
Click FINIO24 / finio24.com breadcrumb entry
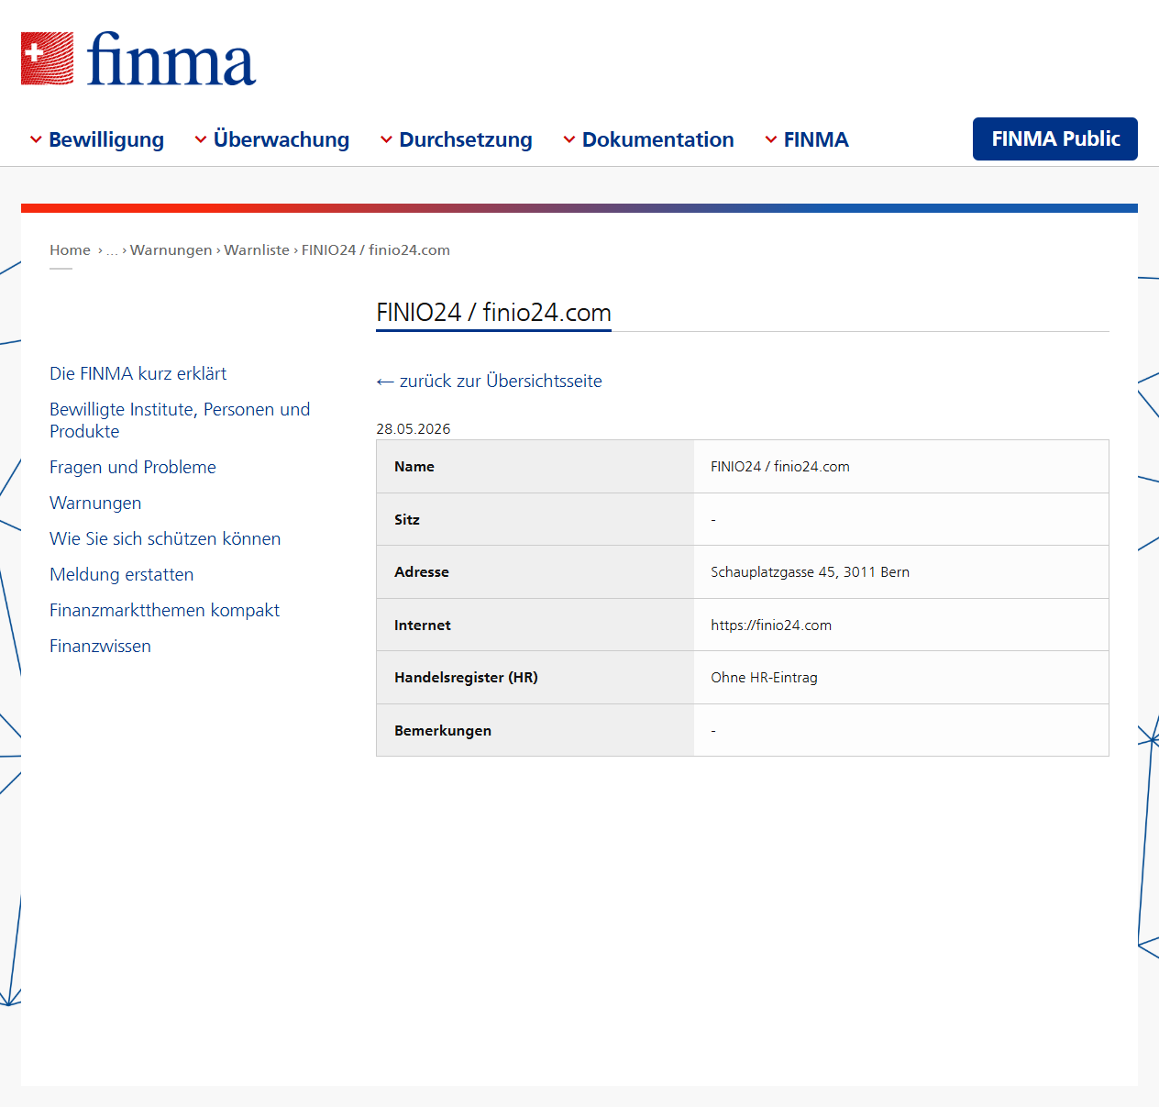click(376, 249)
